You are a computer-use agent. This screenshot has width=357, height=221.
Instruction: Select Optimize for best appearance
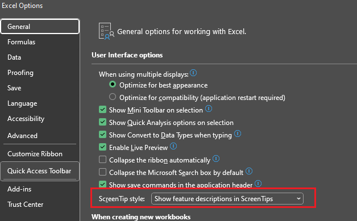point(113,85)
